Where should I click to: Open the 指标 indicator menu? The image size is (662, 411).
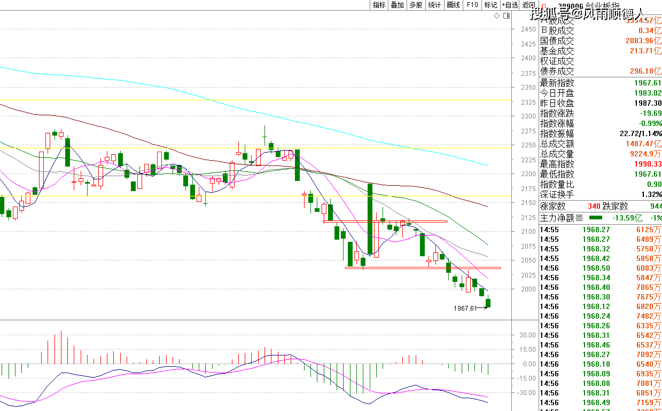pyautogui.click(x=379, y=5)
